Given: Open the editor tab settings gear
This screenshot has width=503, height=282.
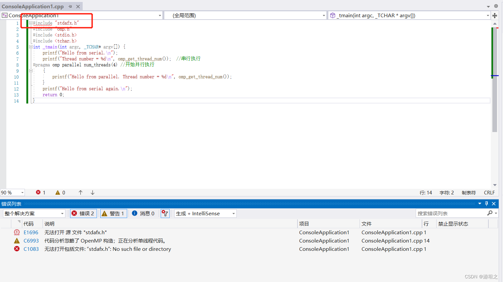Looking at the screenshot, I should pos(496,6).
